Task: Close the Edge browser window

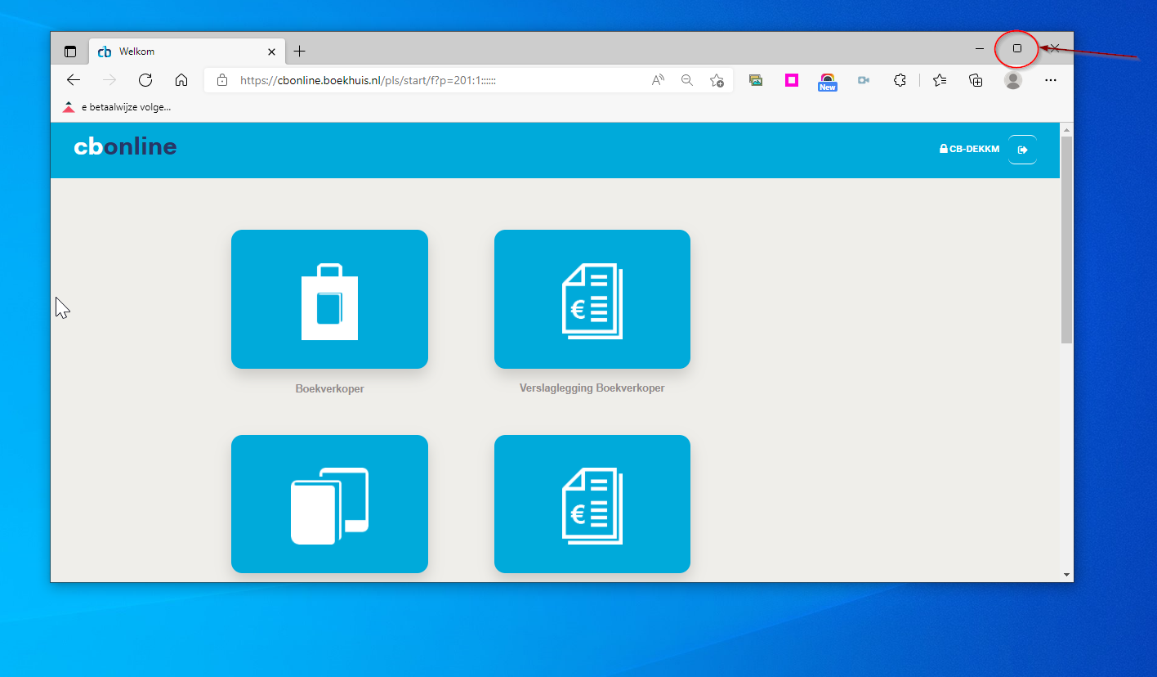Action: coord(1055,49)
